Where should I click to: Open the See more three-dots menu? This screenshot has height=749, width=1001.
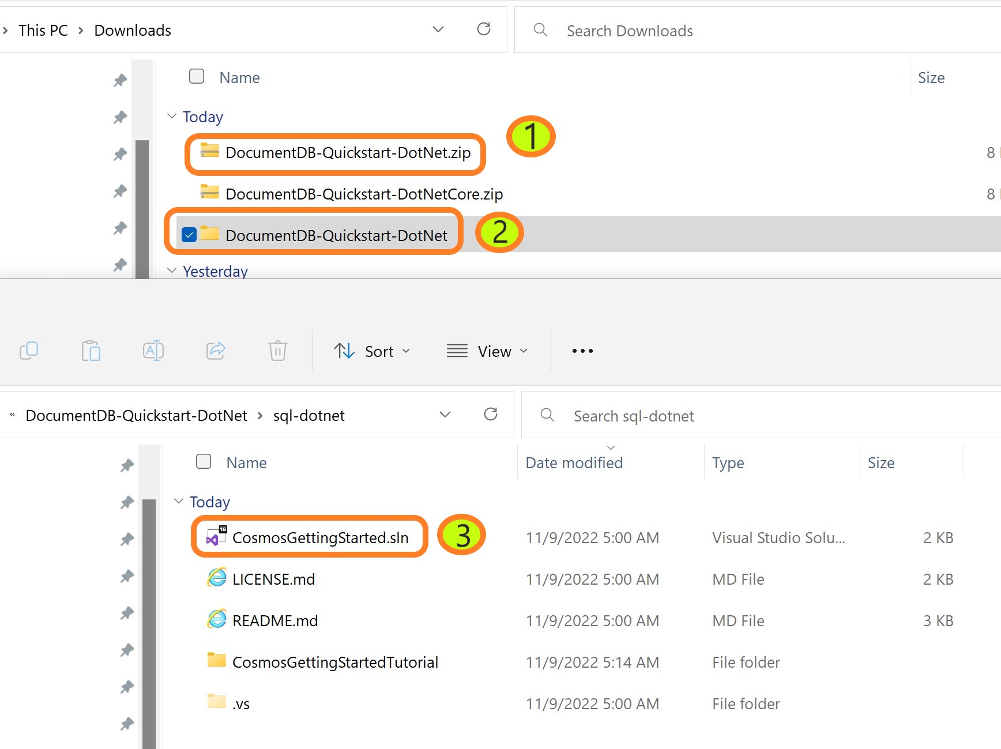click(x=582, y=351)
